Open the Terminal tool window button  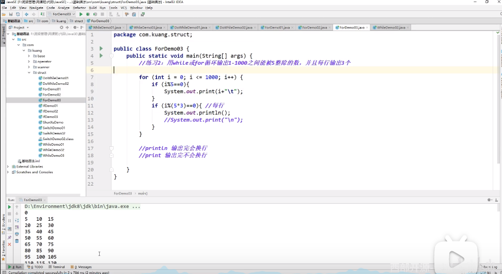(x=57, y=267)
